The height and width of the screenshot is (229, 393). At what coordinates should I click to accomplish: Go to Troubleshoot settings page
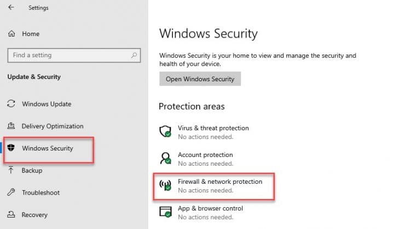point(41,192)
